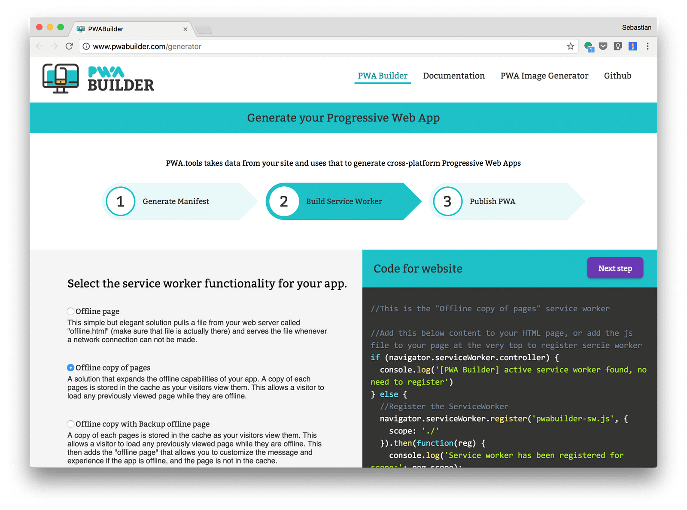Open a new browser tab
This screenshot has width=687, height=510.
(204, 30)
